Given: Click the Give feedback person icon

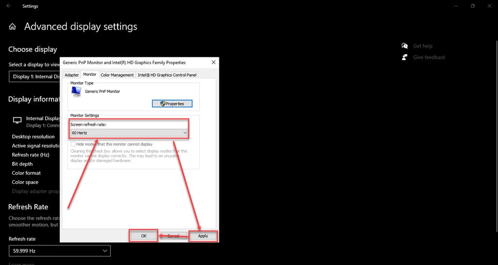Looking at the screenshot, I should pos(405,57).
